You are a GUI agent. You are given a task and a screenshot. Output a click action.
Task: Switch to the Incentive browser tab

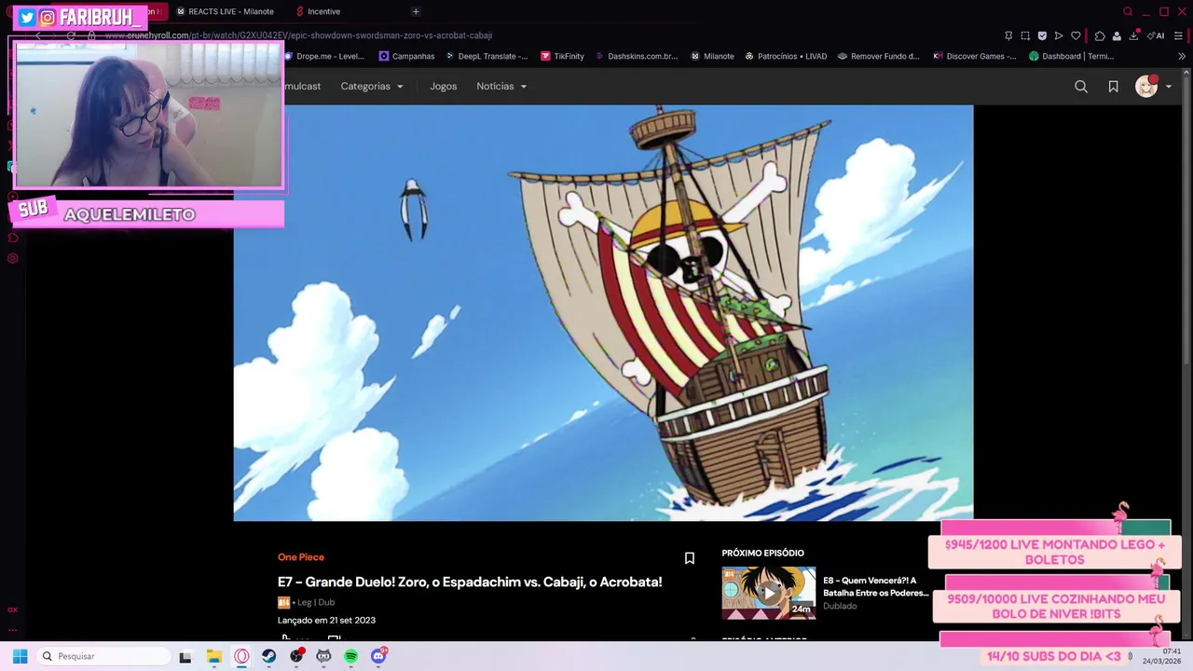click(318, 11)
